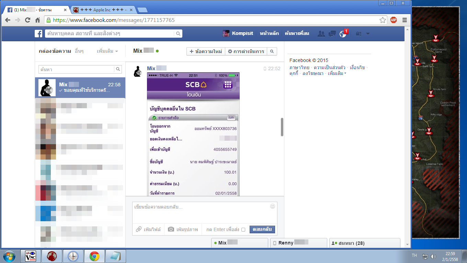Click เพิ่มไฟล์ to attach a file
This screenshot has height=263, width=467.
[x=148, y=229]
